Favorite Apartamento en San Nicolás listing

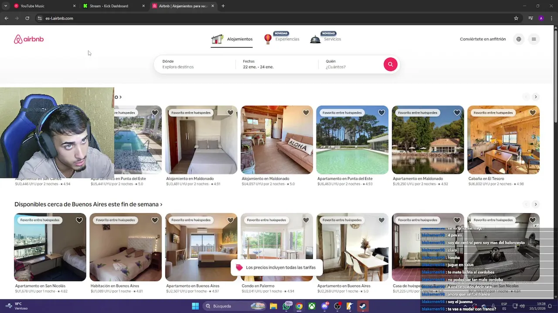[79, 220]
